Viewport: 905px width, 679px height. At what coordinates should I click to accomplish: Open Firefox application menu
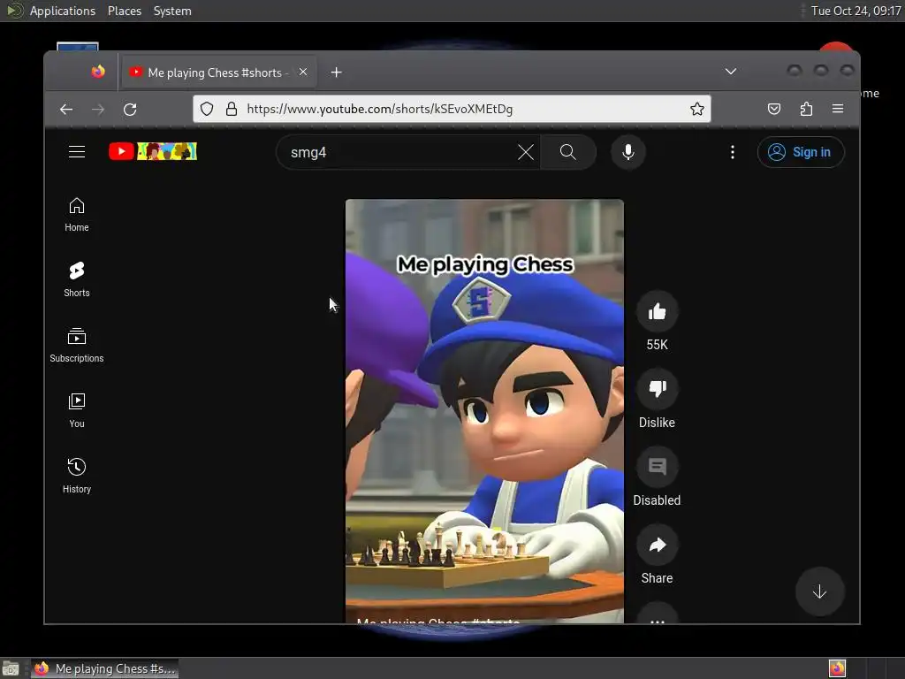tap(838, 109)
